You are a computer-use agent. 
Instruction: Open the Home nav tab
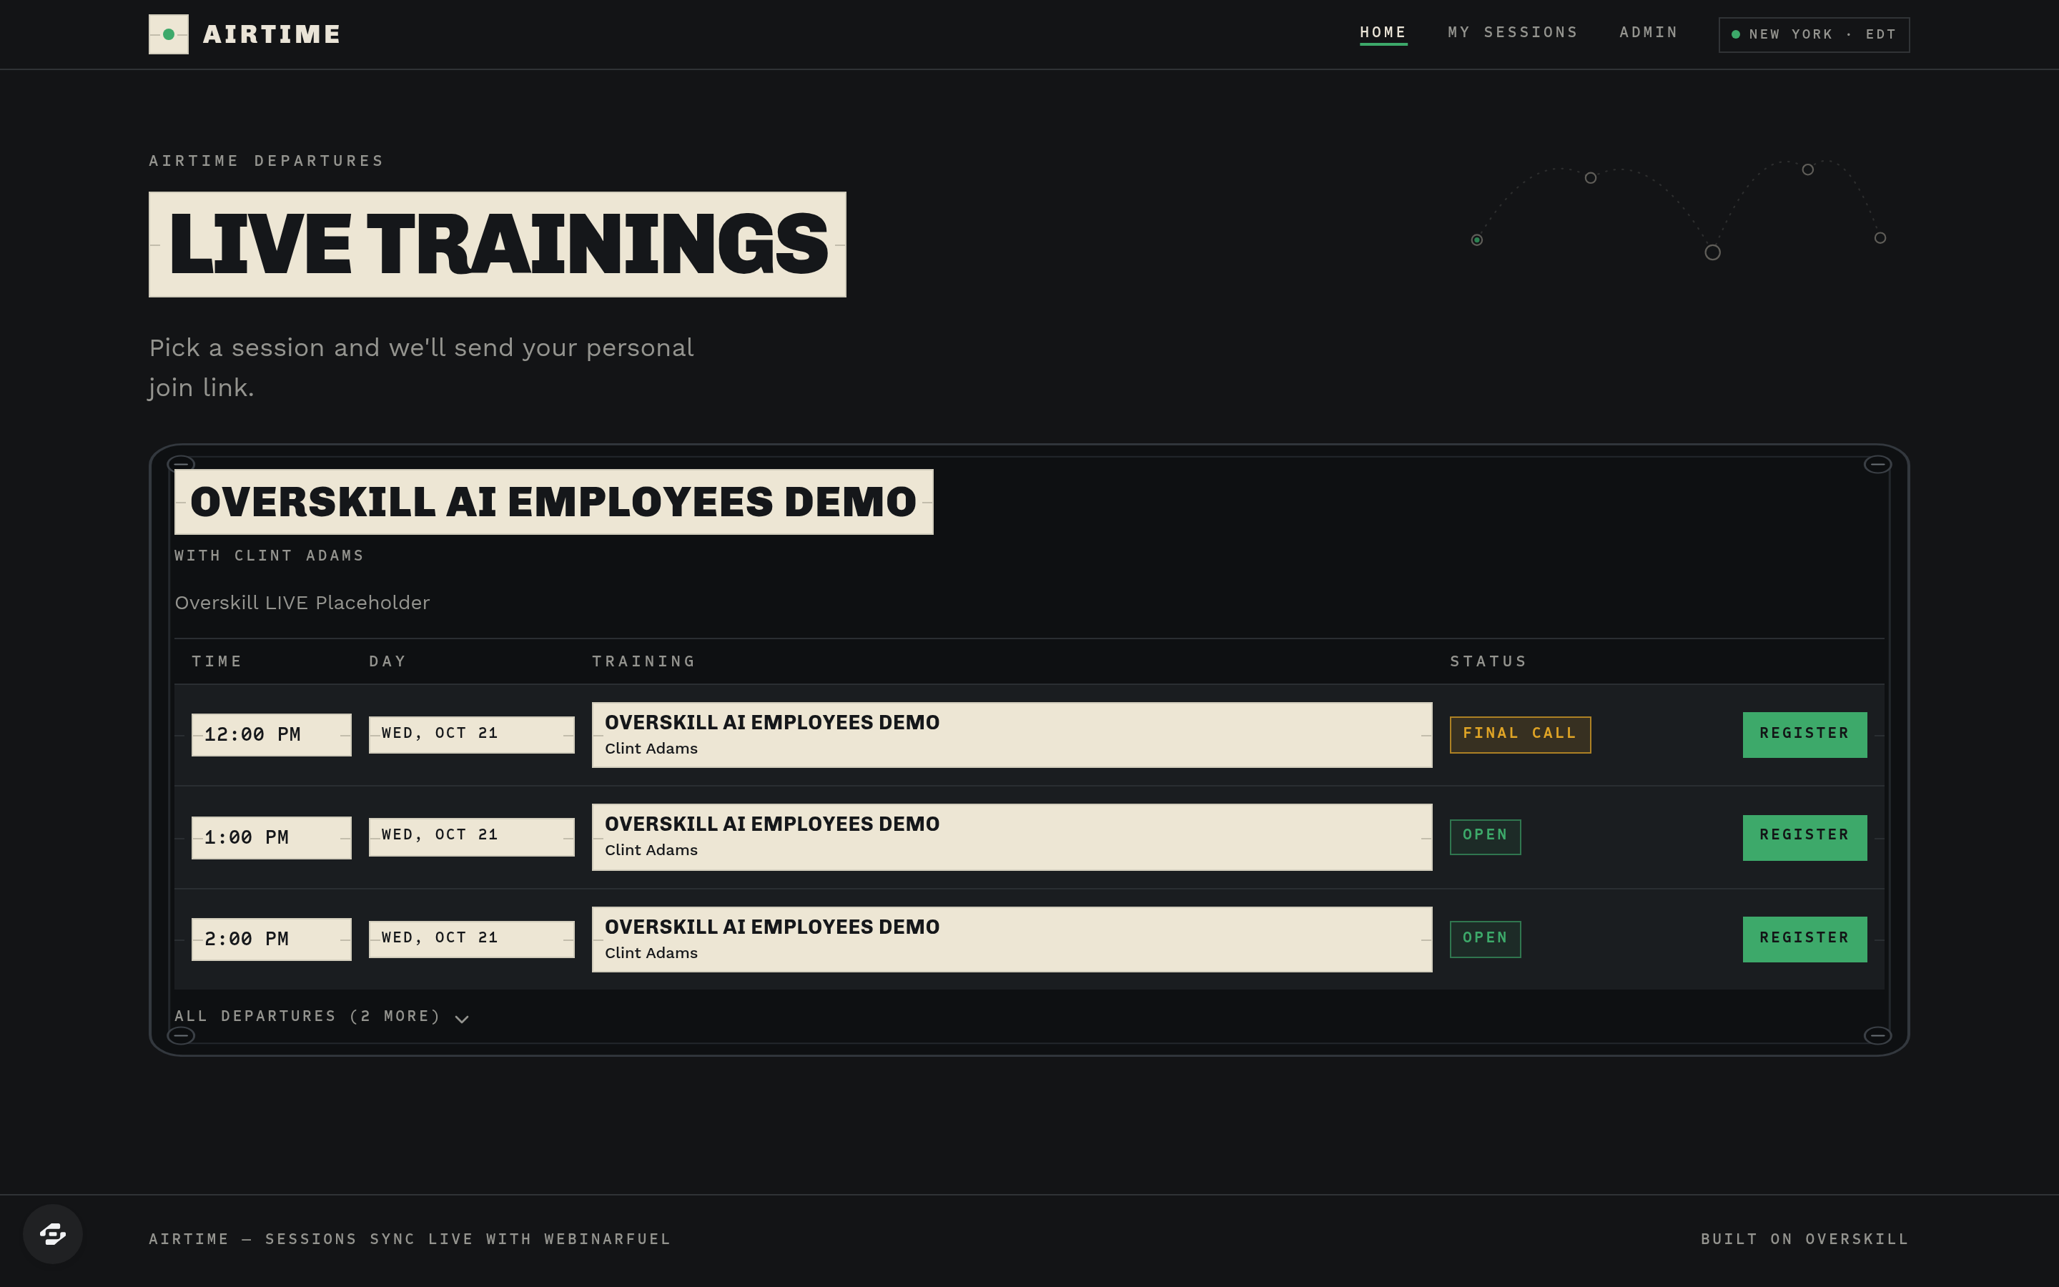[1383, 32]
